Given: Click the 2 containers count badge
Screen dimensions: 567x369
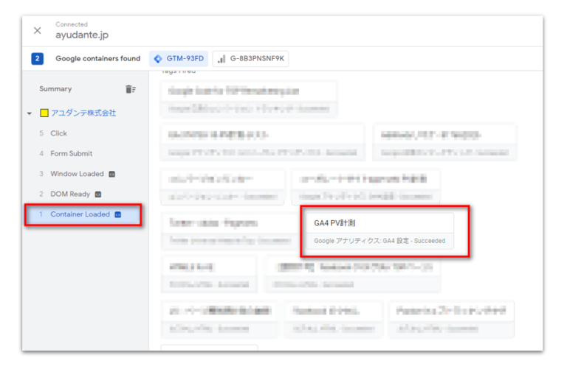Looking at the screenshot, I should click(x=37, y=58).
